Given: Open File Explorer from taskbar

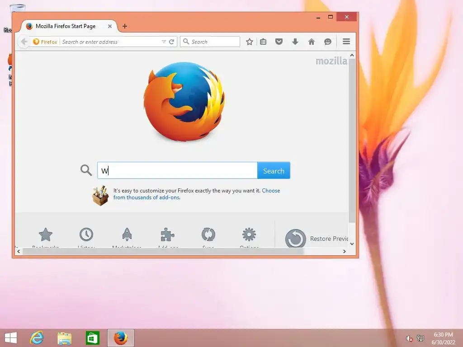Looking at the screenshot, I should click(64, 338).
